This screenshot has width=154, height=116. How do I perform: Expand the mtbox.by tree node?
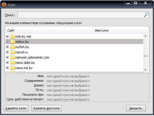[7, 42]
